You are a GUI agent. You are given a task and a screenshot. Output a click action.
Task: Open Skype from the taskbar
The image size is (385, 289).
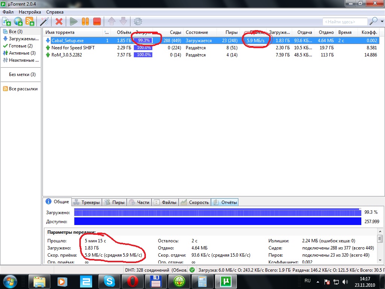pos(109,281)
